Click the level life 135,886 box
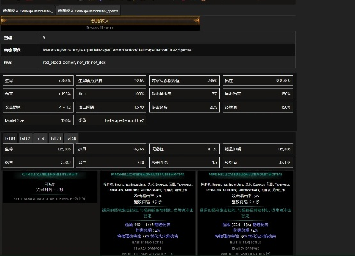The height and width of the screenshot is (256, 355). [38, 149]
